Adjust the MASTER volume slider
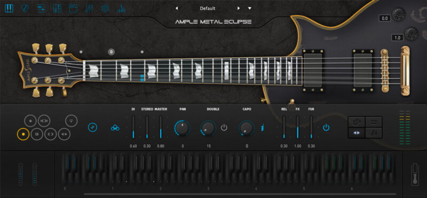Screen dimensions: 427x198 [x=161, y=127]
